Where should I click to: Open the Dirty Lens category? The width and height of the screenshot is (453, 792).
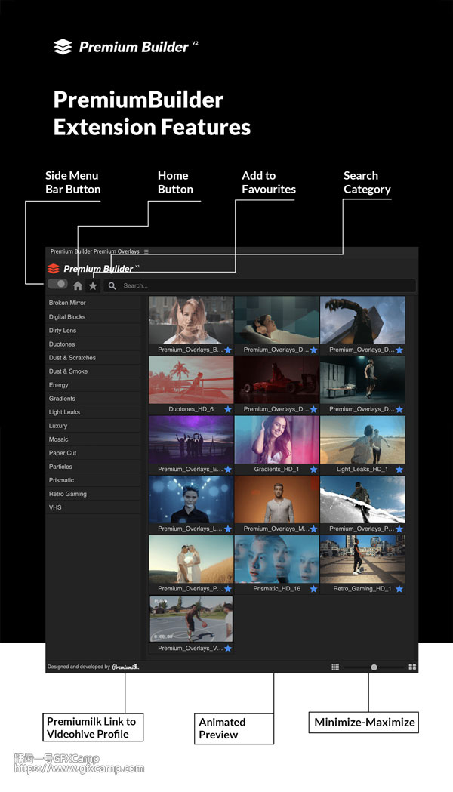(x=94, y=331)
